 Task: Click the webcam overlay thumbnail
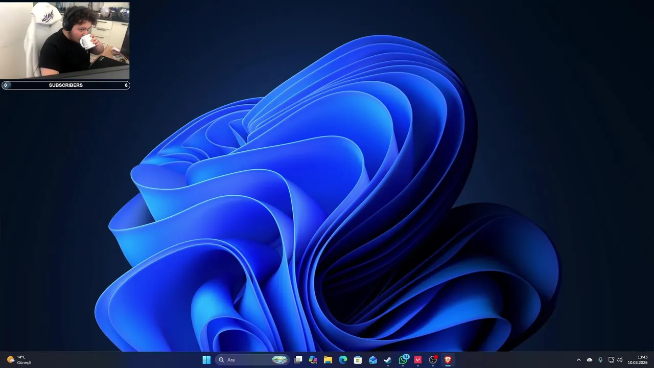tap(65, 40)
